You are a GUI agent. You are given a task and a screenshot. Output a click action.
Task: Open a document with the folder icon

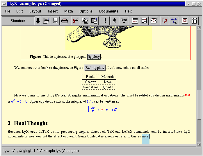point(46,21)
